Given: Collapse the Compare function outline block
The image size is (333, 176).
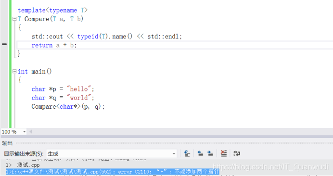Looking at the screenshot, I should click(14, 19).
